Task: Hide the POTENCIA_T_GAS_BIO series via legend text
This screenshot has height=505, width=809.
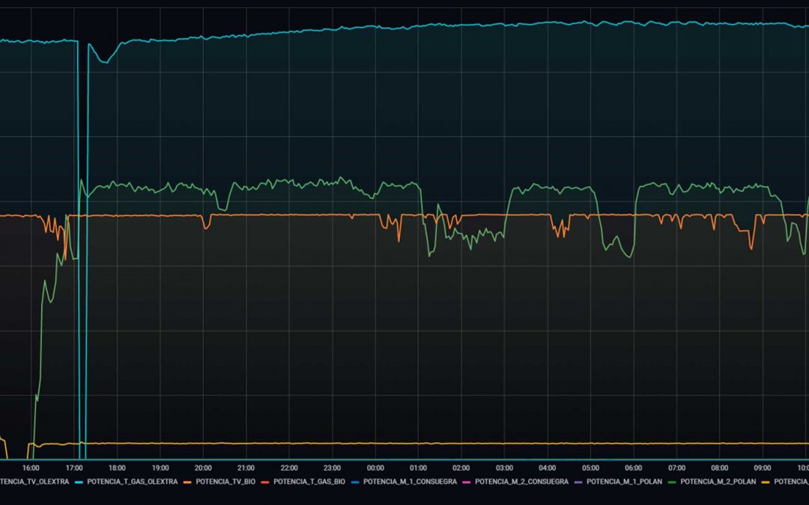Action: 309,482
